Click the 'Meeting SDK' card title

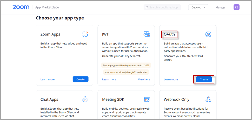113,100
